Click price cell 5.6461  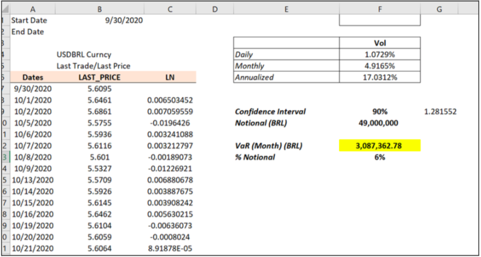[x=100, y=100]
